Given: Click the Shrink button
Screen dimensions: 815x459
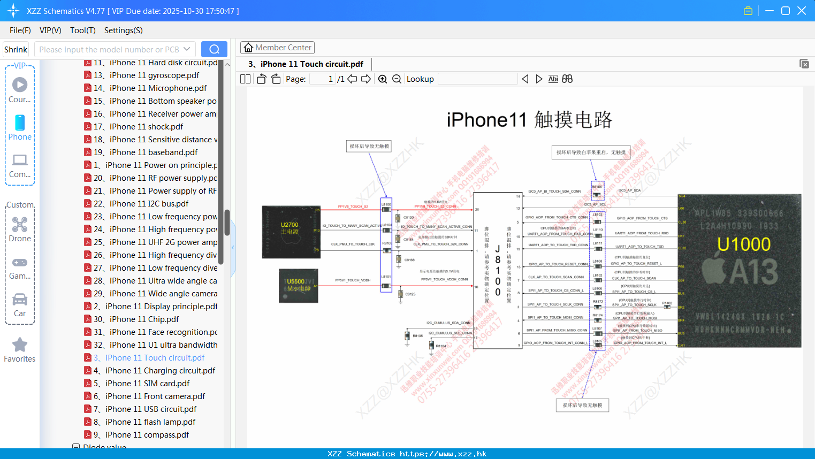Looking at the screenshot, I should tap(16, 49).
